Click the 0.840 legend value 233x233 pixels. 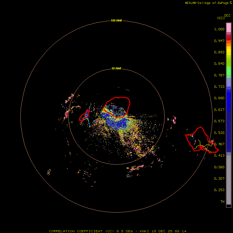219,64
